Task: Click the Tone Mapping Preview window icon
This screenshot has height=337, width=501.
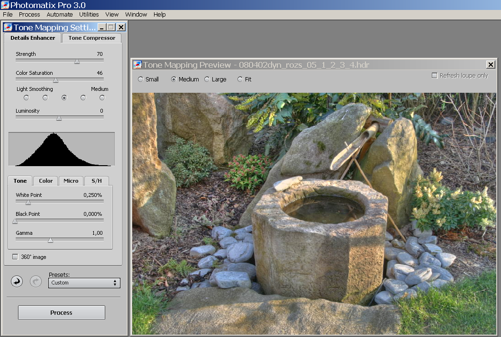Action: click(x=137, y=65)
